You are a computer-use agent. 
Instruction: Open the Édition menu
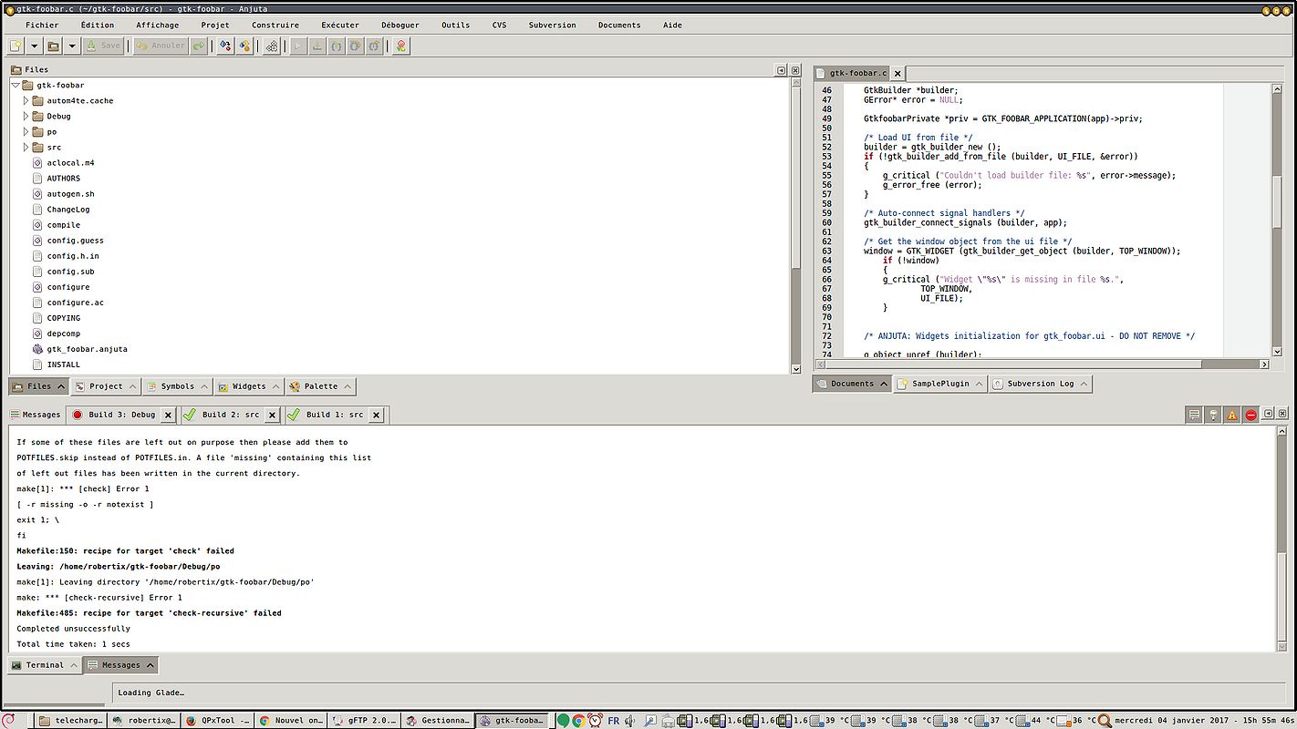[98, 26]
